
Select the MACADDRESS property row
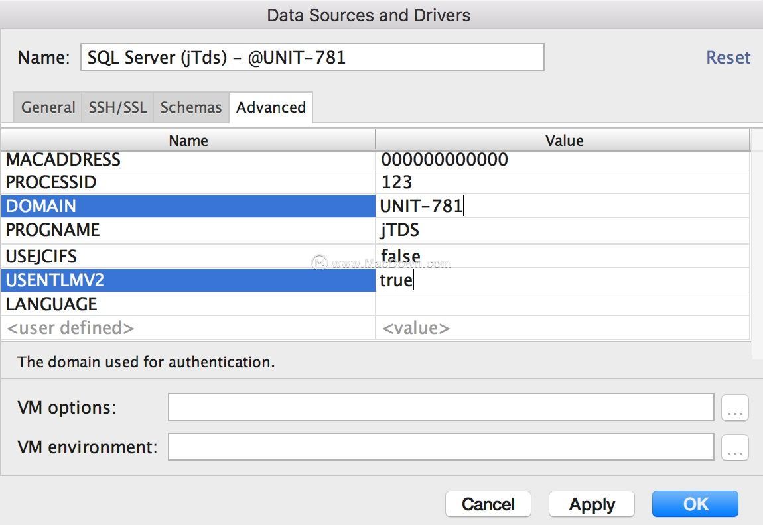pos(188,160)
